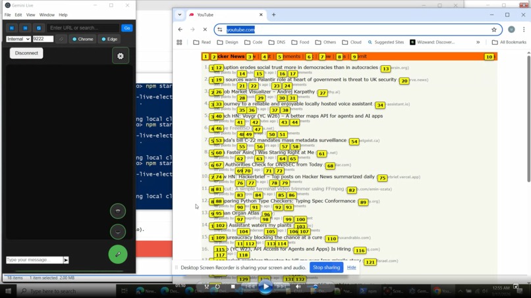
Task: Open the Cloud bookmarks folder
Action: coord(352,42)
